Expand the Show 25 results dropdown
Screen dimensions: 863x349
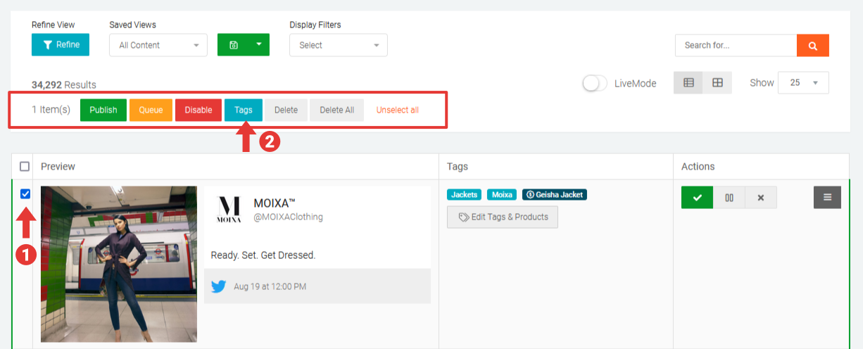(x=802, y=83)
